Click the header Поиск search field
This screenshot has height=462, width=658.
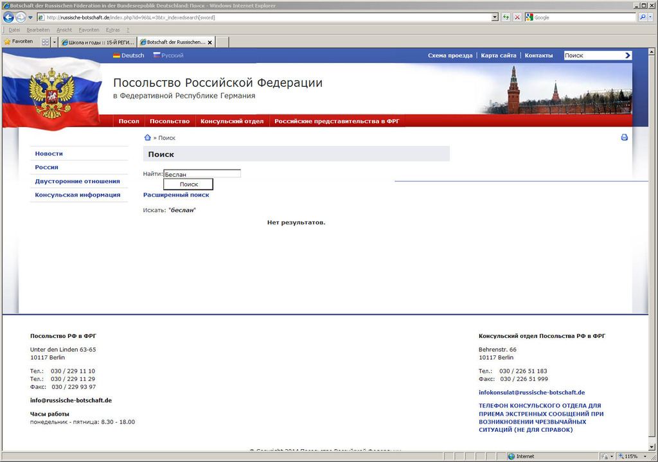(593, 55)
